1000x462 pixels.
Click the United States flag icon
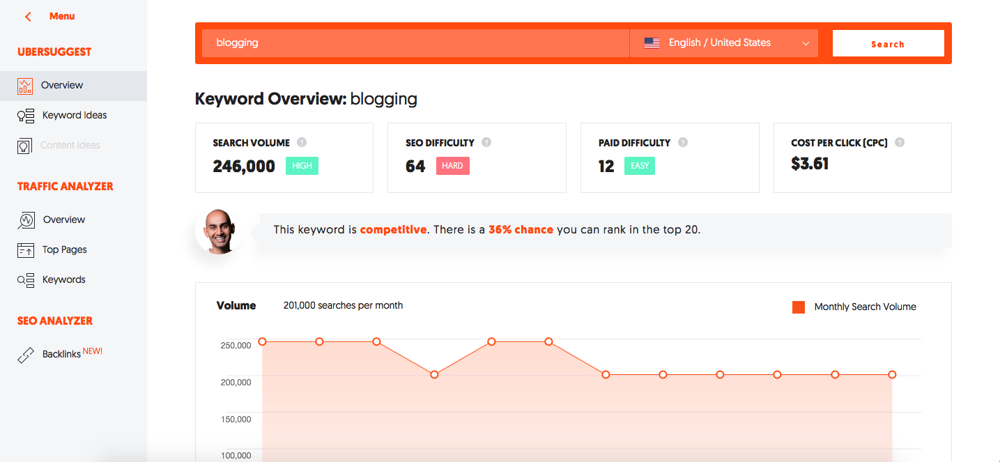652,43
